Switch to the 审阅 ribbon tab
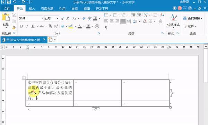This screenshot has width=208, height=125. [x=75, y=9]
